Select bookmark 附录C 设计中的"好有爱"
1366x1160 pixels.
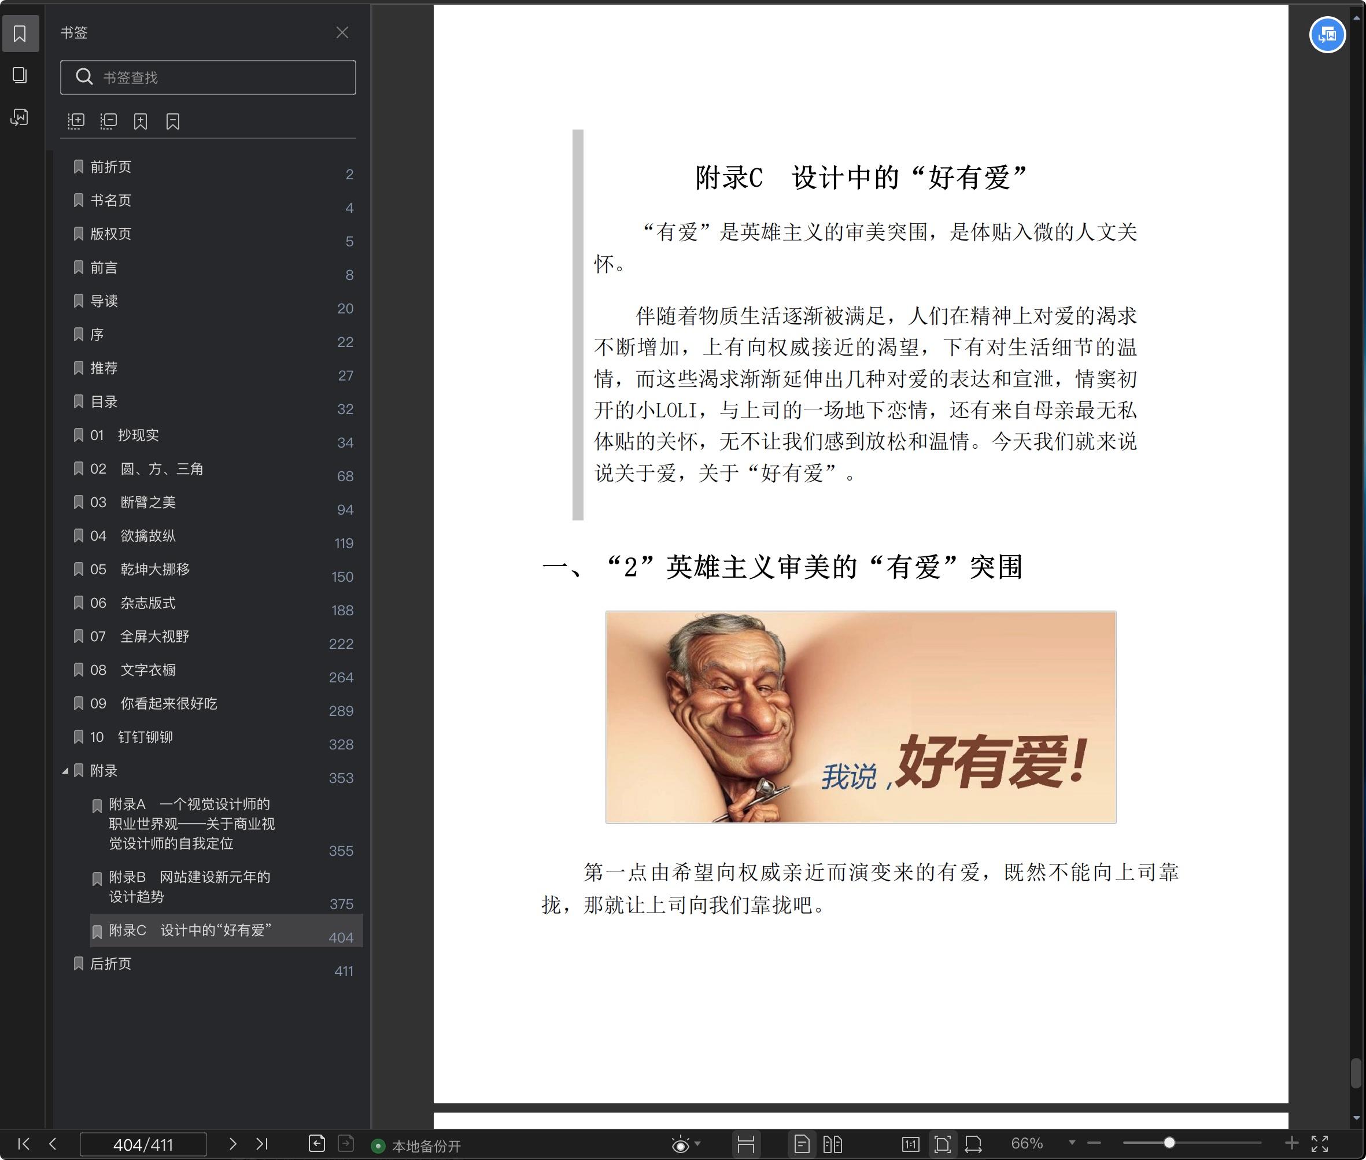[x=226, y=930]
